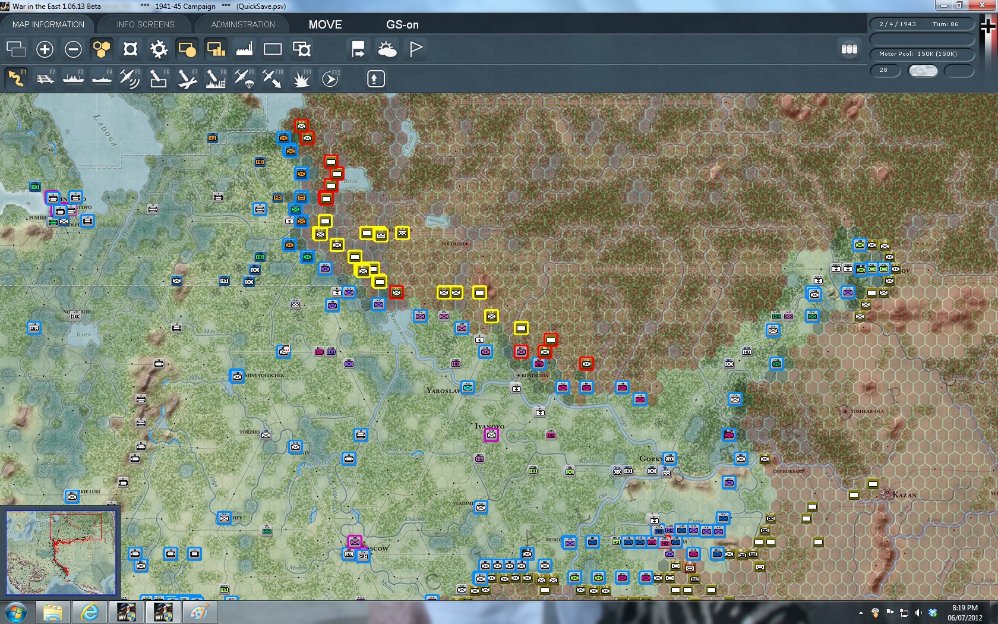Select Naval Transport mode (F3)
This screenshot has width=998, height=624.
[x=73, y=78]
